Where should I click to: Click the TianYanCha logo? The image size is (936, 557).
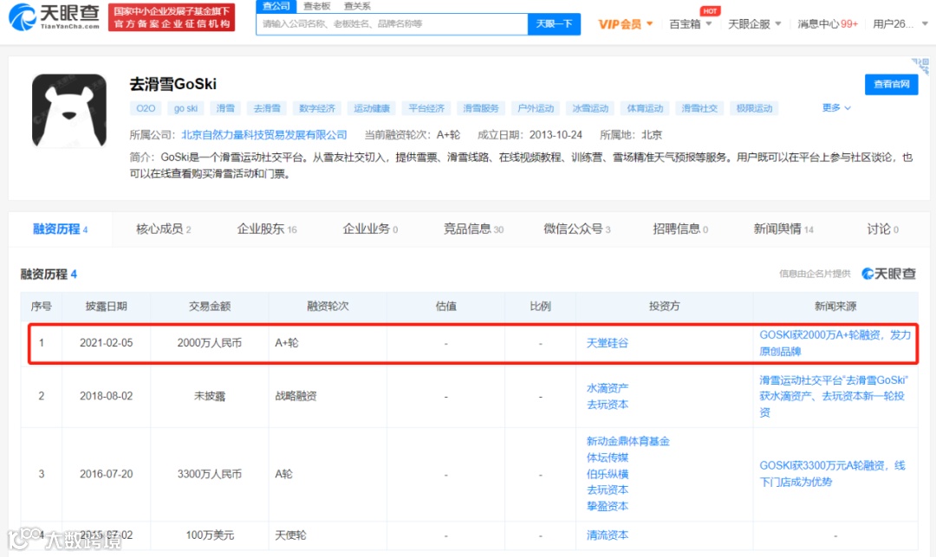coord(54,16)
